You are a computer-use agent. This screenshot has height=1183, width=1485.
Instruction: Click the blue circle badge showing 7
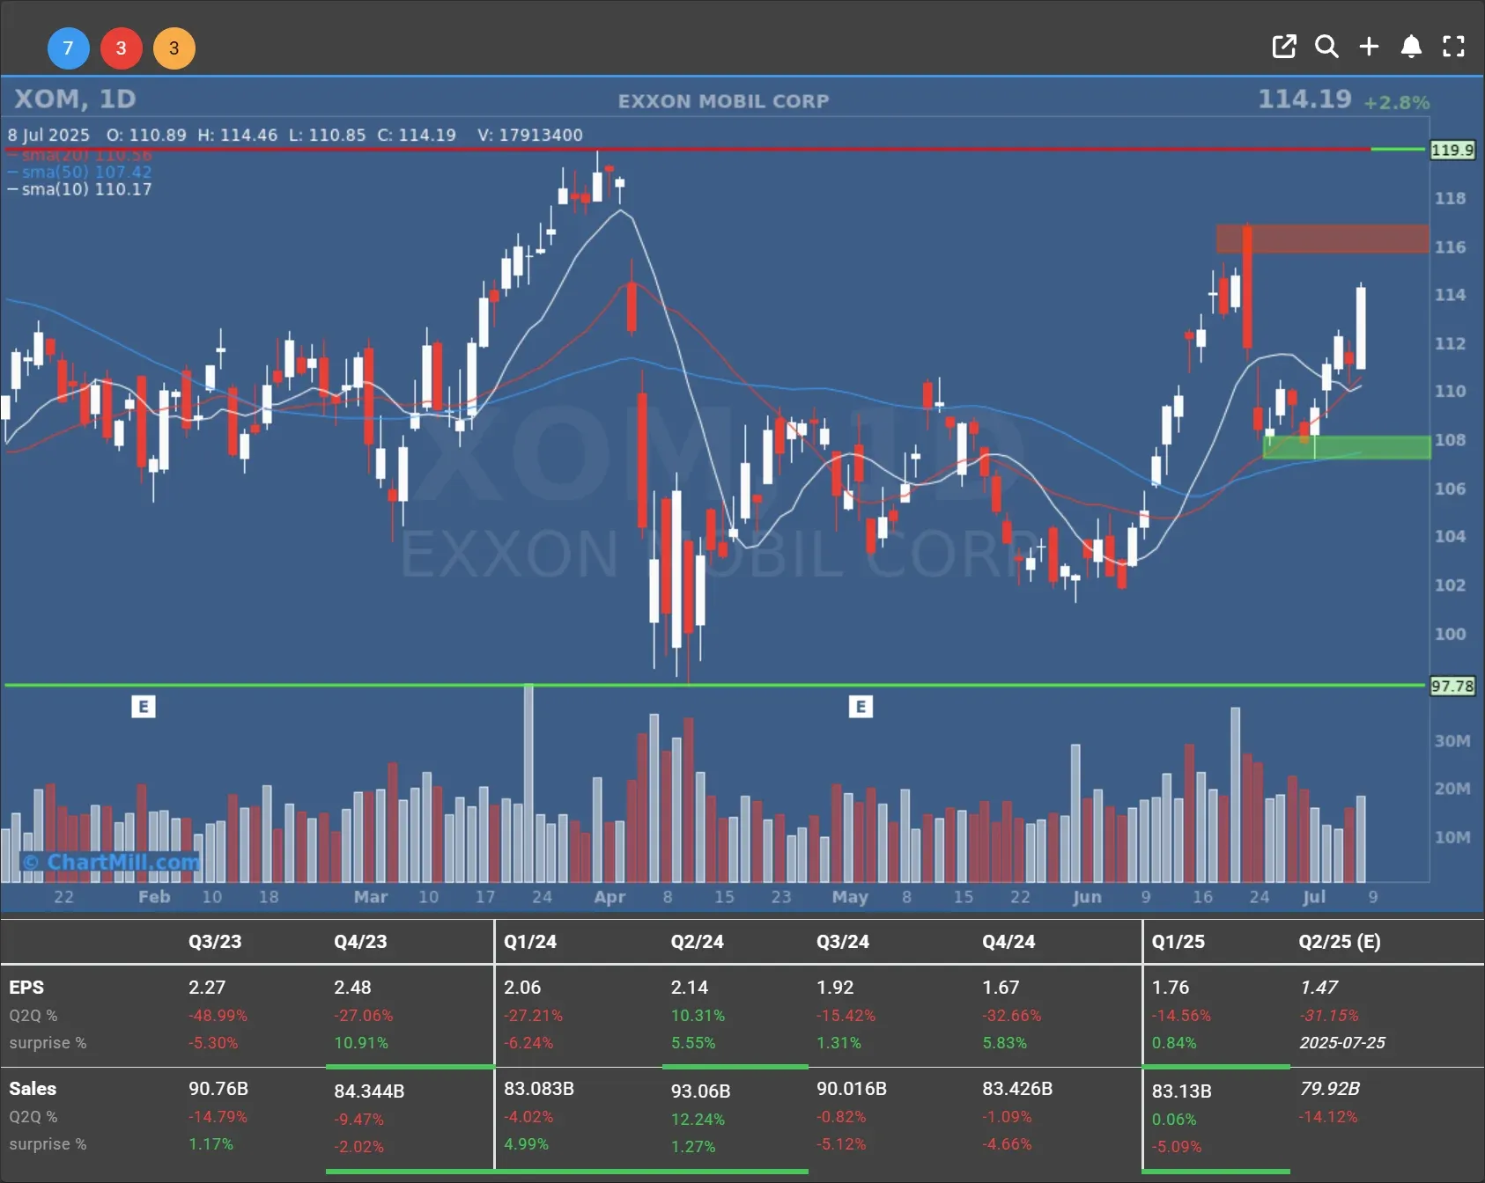69,48
